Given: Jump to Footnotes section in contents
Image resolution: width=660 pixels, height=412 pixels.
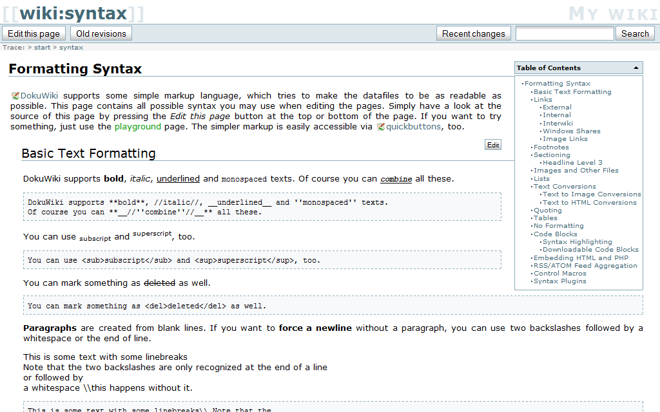Looking at the screenshot, I should pyautogui.click(x=551, y=147).
